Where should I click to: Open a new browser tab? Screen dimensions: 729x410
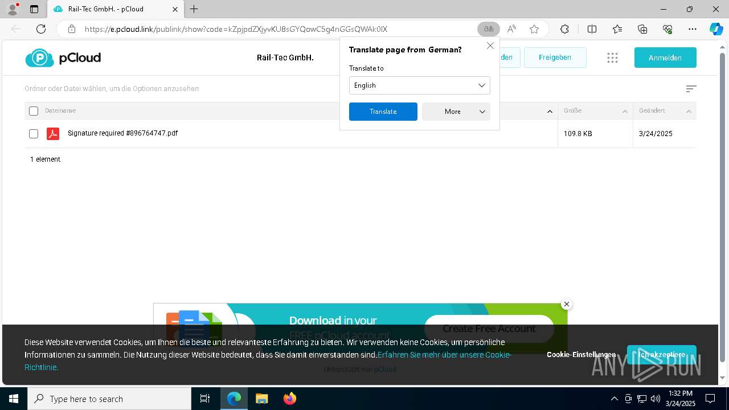194,9
